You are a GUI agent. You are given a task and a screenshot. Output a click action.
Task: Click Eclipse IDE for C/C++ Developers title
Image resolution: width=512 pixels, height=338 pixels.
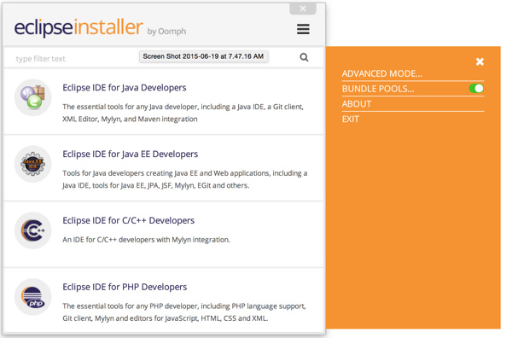click(128, 220)
